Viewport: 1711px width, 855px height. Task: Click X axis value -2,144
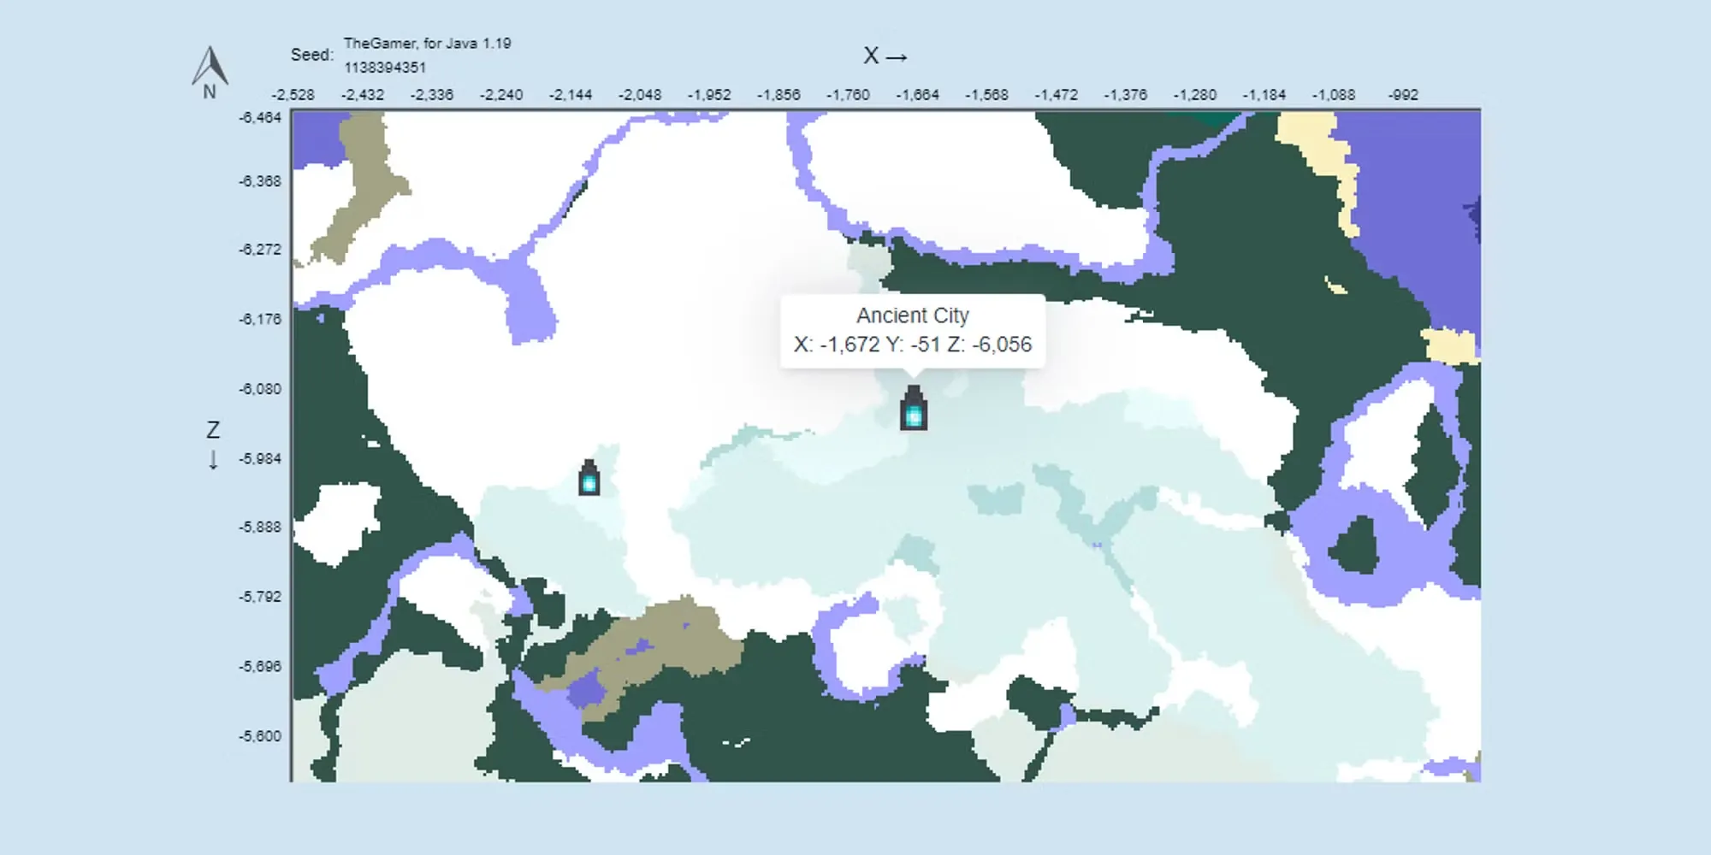click(570, 95)
